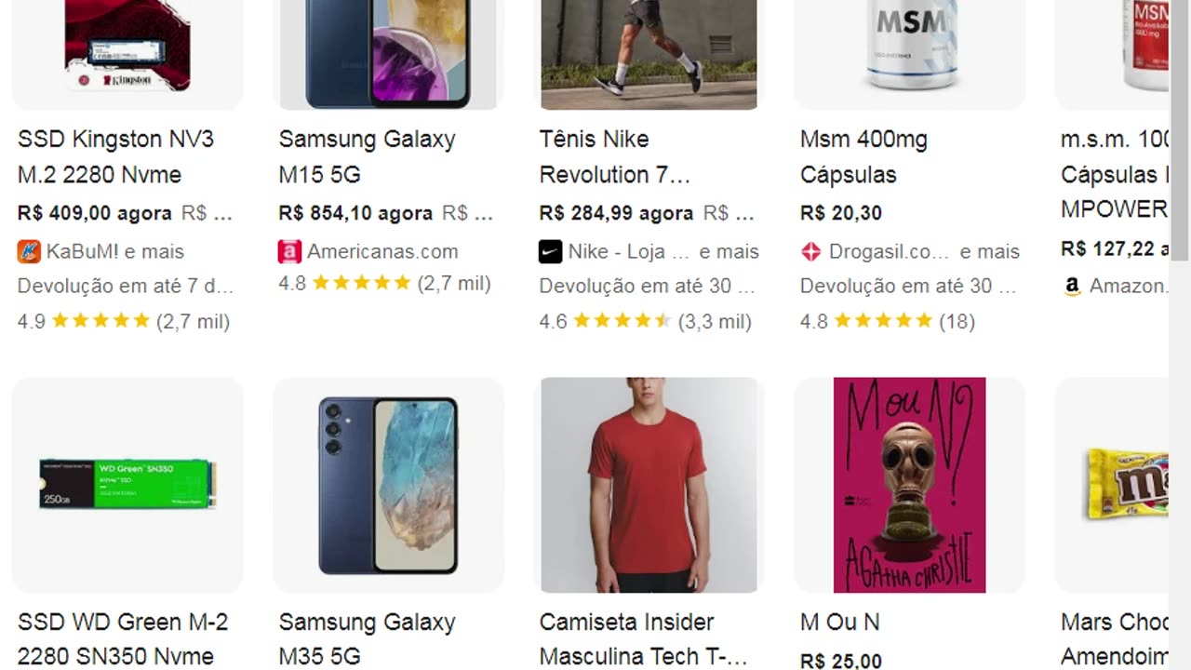Select the WD Green SN350 SSD image
The width and height of the screenshot is (1191, 670).
point(127,485)
